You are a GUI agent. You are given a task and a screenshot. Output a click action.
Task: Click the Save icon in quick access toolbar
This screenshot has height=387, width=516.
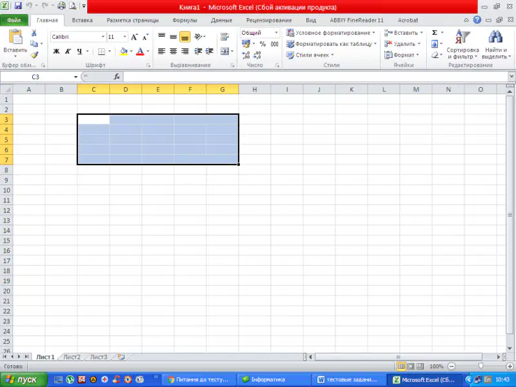click(18, 6)
